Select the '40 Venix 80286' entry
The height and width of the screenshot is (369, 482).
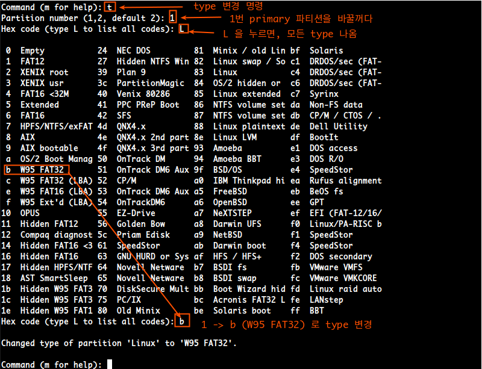(x=134, y=94)
